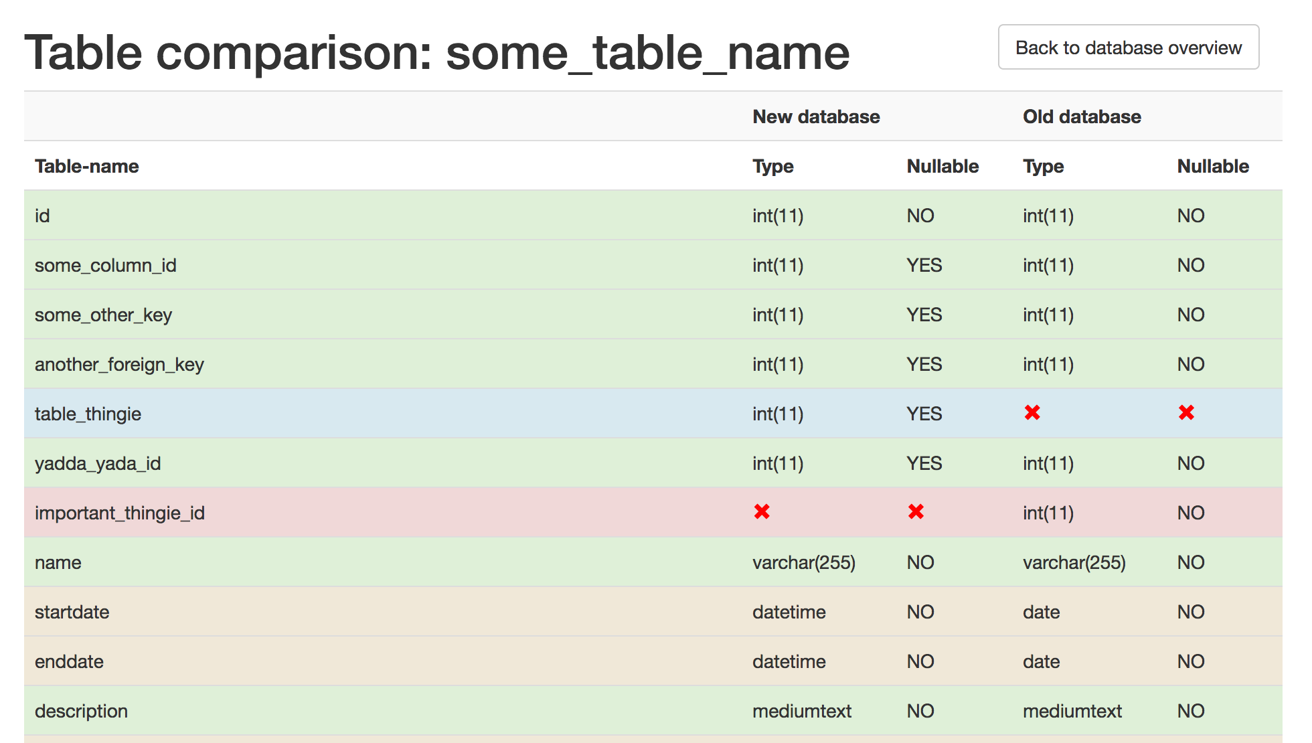Viewport: 1312px width, 743px height.
Task: Click the Old database header
Action: (1081, 116)
